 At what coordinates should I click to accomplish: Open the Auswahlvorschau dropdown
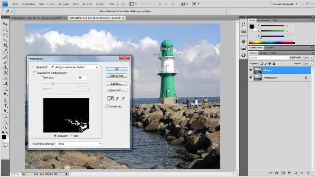click(78, 144)
